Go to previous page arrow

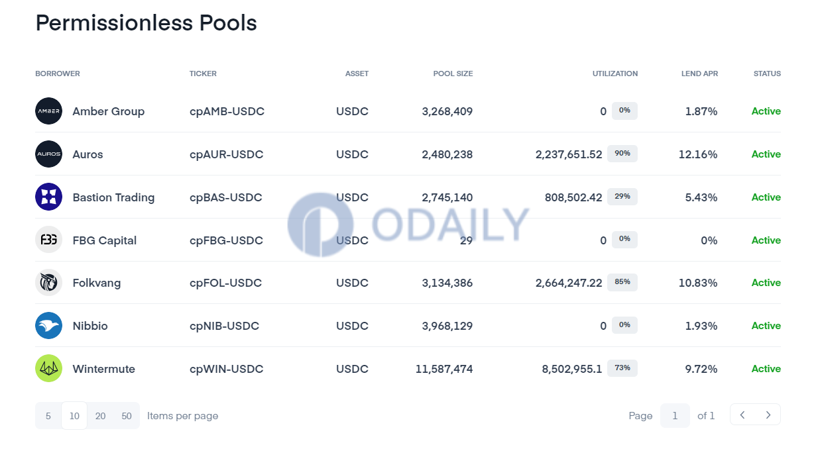point(742,415)
